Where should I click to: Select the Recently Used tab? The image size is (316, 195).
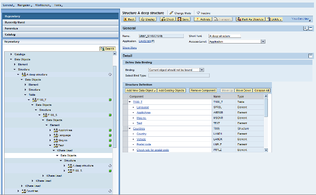point(60,22)
